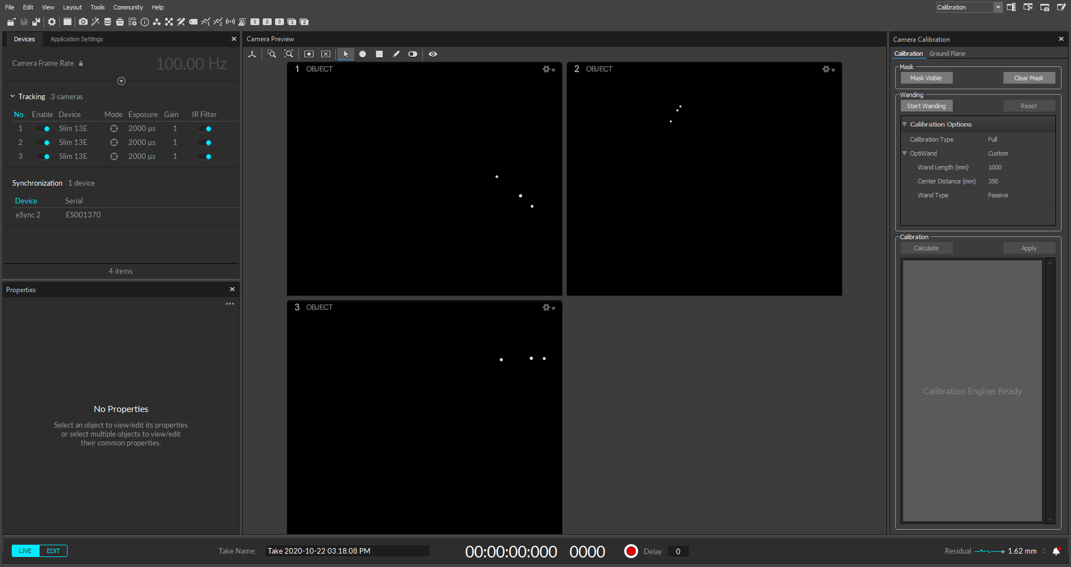Screen dimensions: 1071x567
Task: Select the circle mask tool in Camera Preview
Action: 363,54
